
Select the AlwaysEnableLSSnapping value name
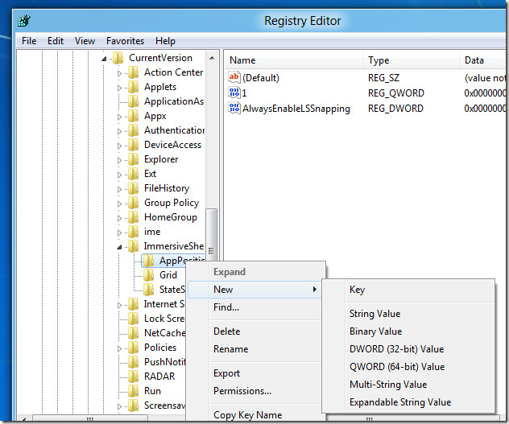click(296, 109)
